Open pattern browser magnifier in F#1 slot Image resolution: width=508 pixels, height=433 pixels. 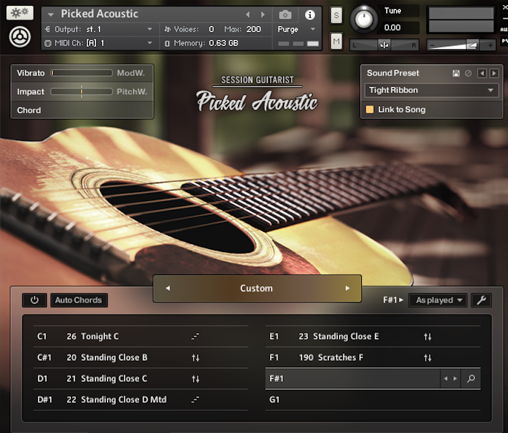click(471, 378)
